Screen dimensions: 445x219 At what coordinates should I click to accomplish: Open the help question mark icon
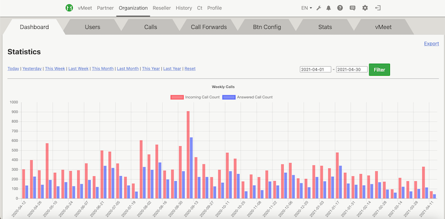coord(340,8)
